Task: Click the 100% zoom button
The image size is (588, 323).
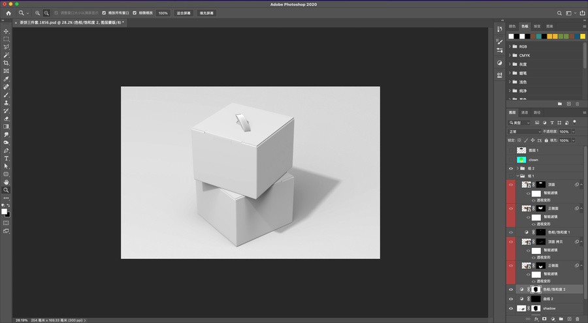Action: (163, 13)
